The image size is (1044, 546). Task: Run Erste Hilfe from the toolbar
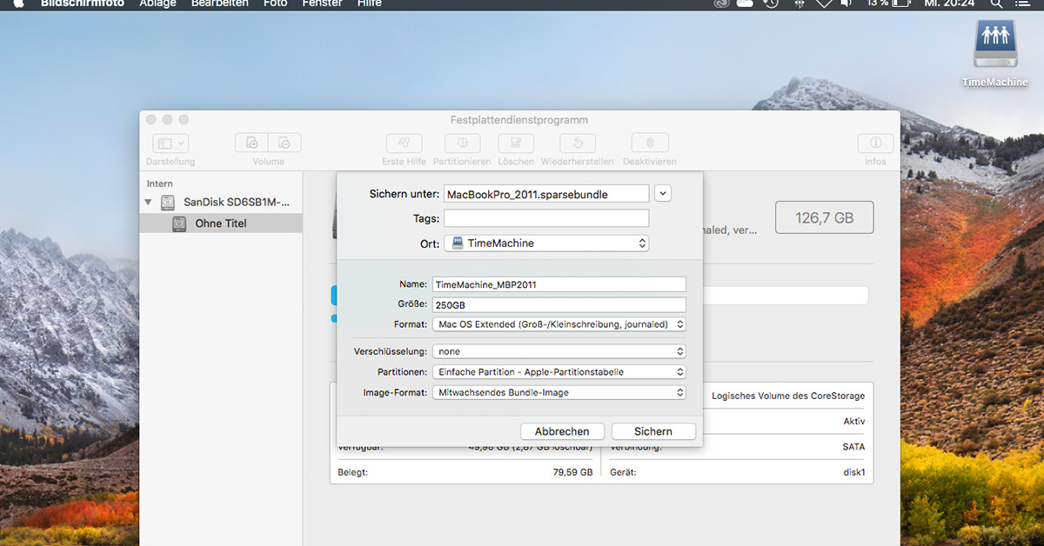coord(404,143)
